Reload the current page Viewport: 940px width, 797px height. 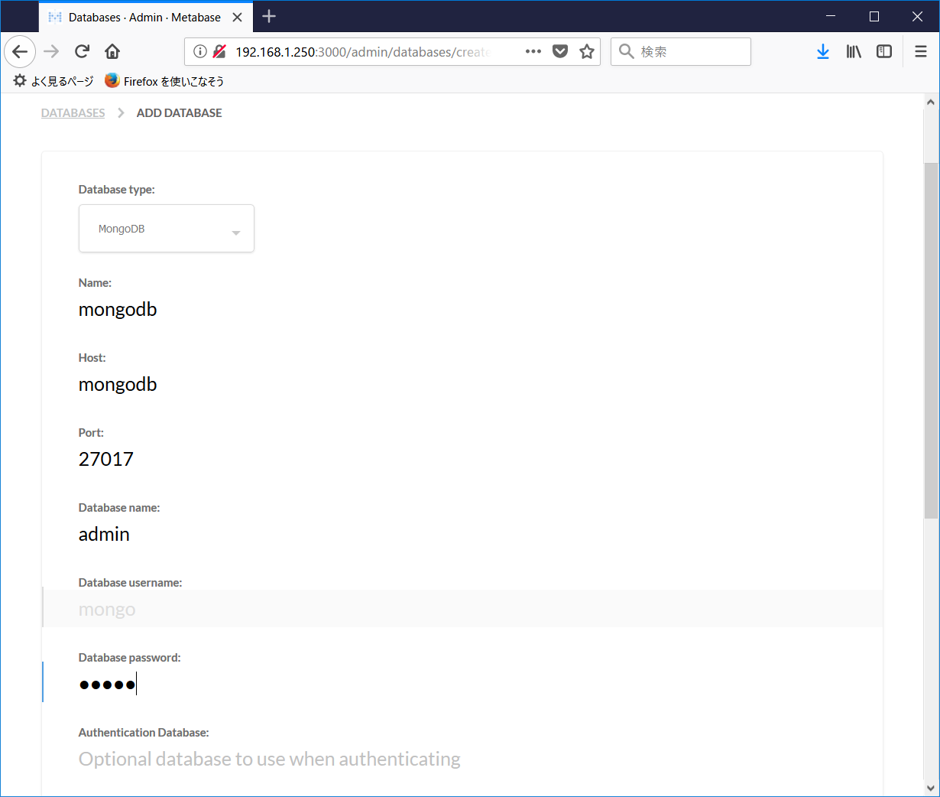(82, 51)
